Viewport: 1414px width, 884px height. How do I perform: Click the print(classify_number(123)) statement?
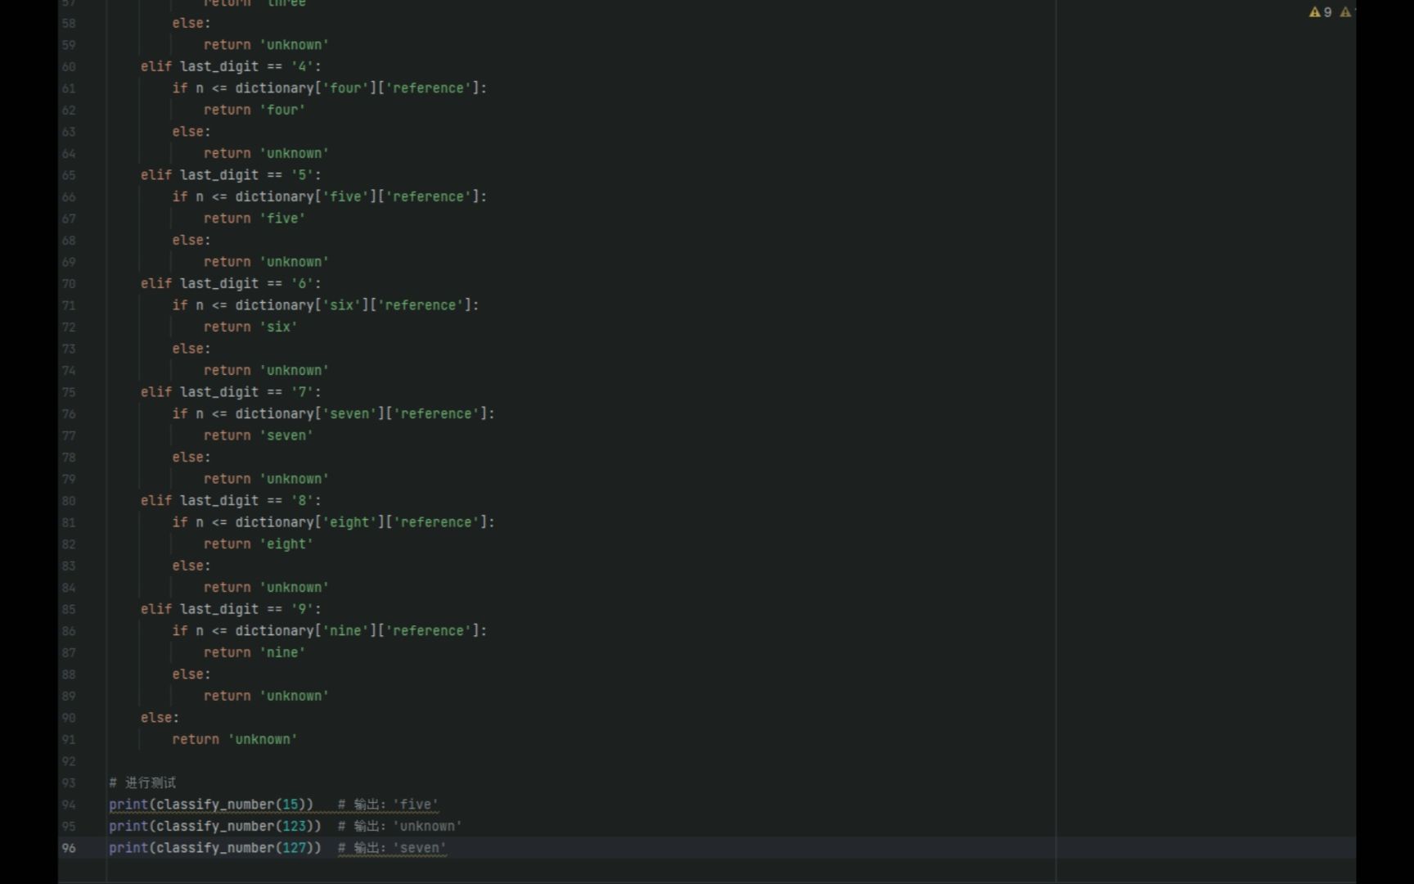click(x=215, y=826)
